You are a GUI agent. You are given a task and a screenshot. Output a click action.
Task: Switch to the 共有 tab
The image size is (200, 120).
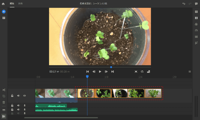[x=20, y=3]
